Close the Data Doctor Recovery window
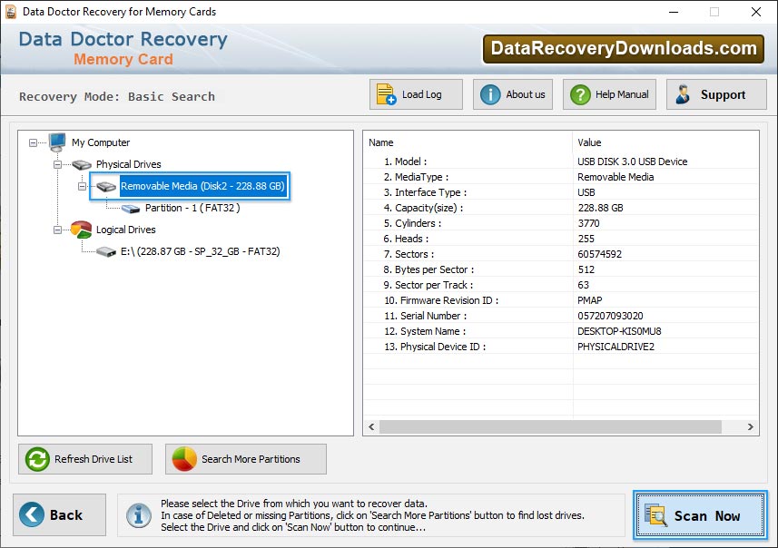Screen dimensions: 778x548 tap(755, 12)
